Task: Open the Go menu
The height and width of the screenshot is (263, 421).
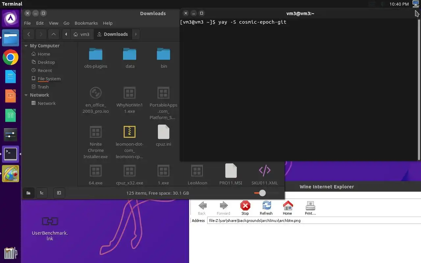Action: pos(66,23)
